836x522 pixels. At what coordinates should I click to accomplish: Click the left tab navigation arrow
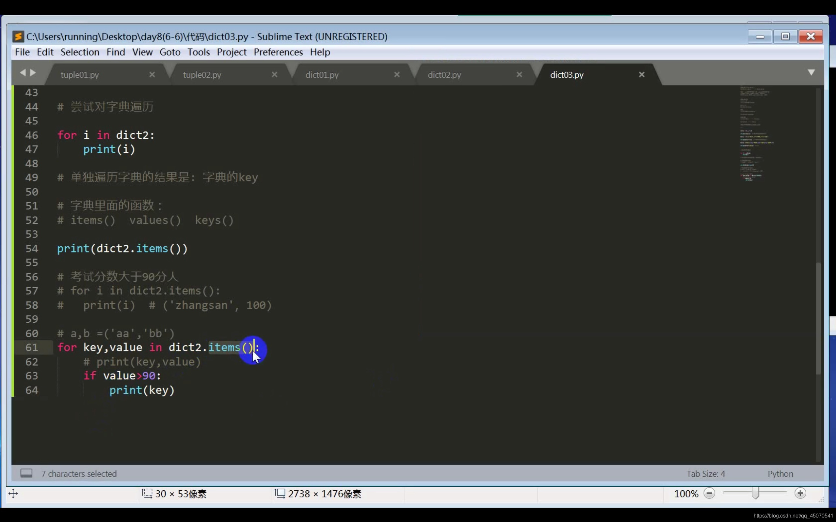(x=23, y=72)
